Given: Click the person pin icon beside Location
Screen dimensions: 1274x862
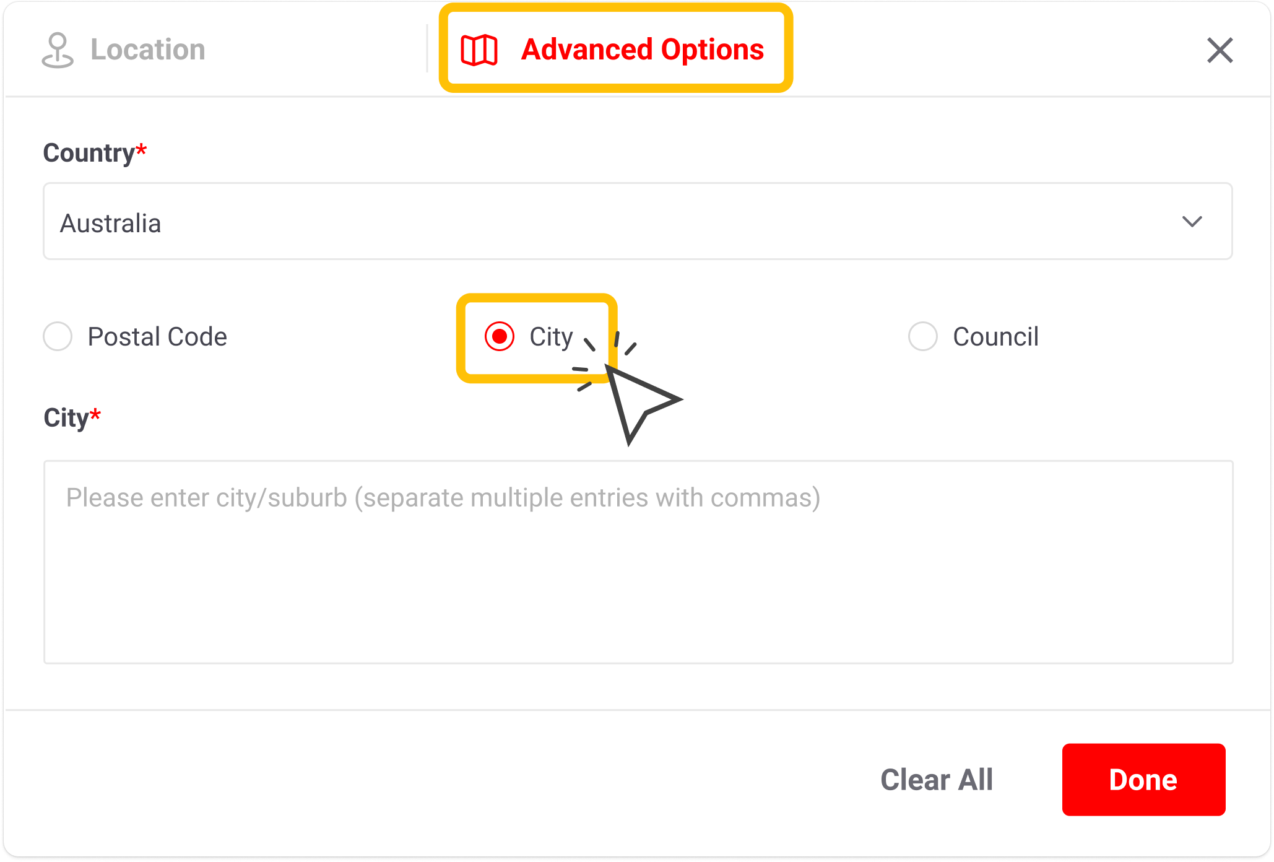Looking at the screenshot, I should 58,50.
